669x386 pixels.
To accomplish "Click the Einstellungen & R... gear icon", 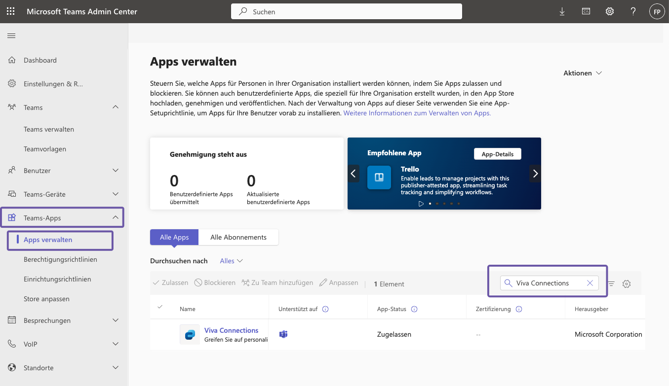I will coord(12,84).
